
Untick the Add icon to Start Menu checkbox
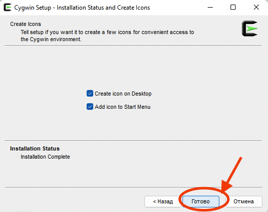(90, 107)
